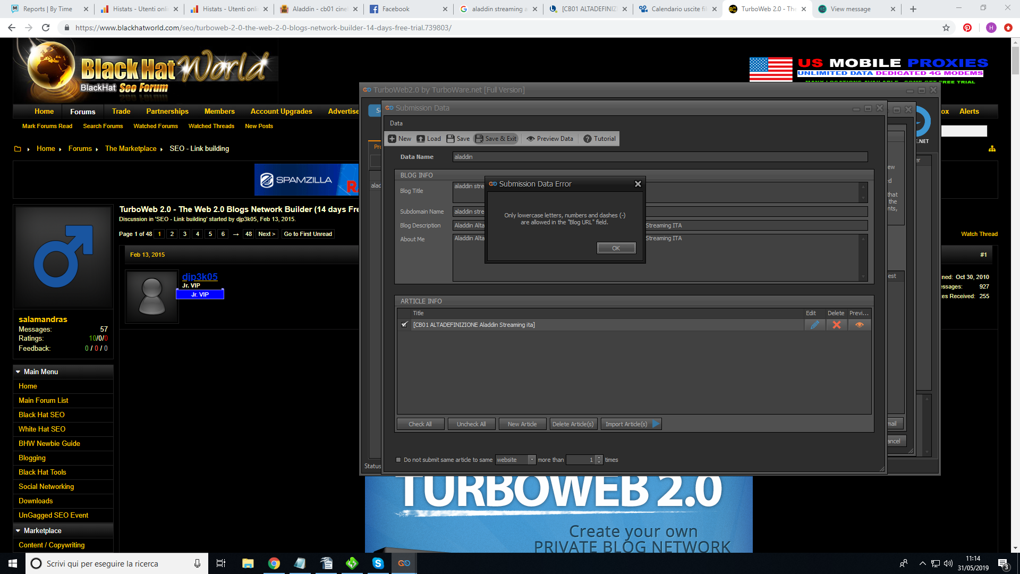
Task: Open Black Hat SEO sidebar link
Action: point(41,415)
